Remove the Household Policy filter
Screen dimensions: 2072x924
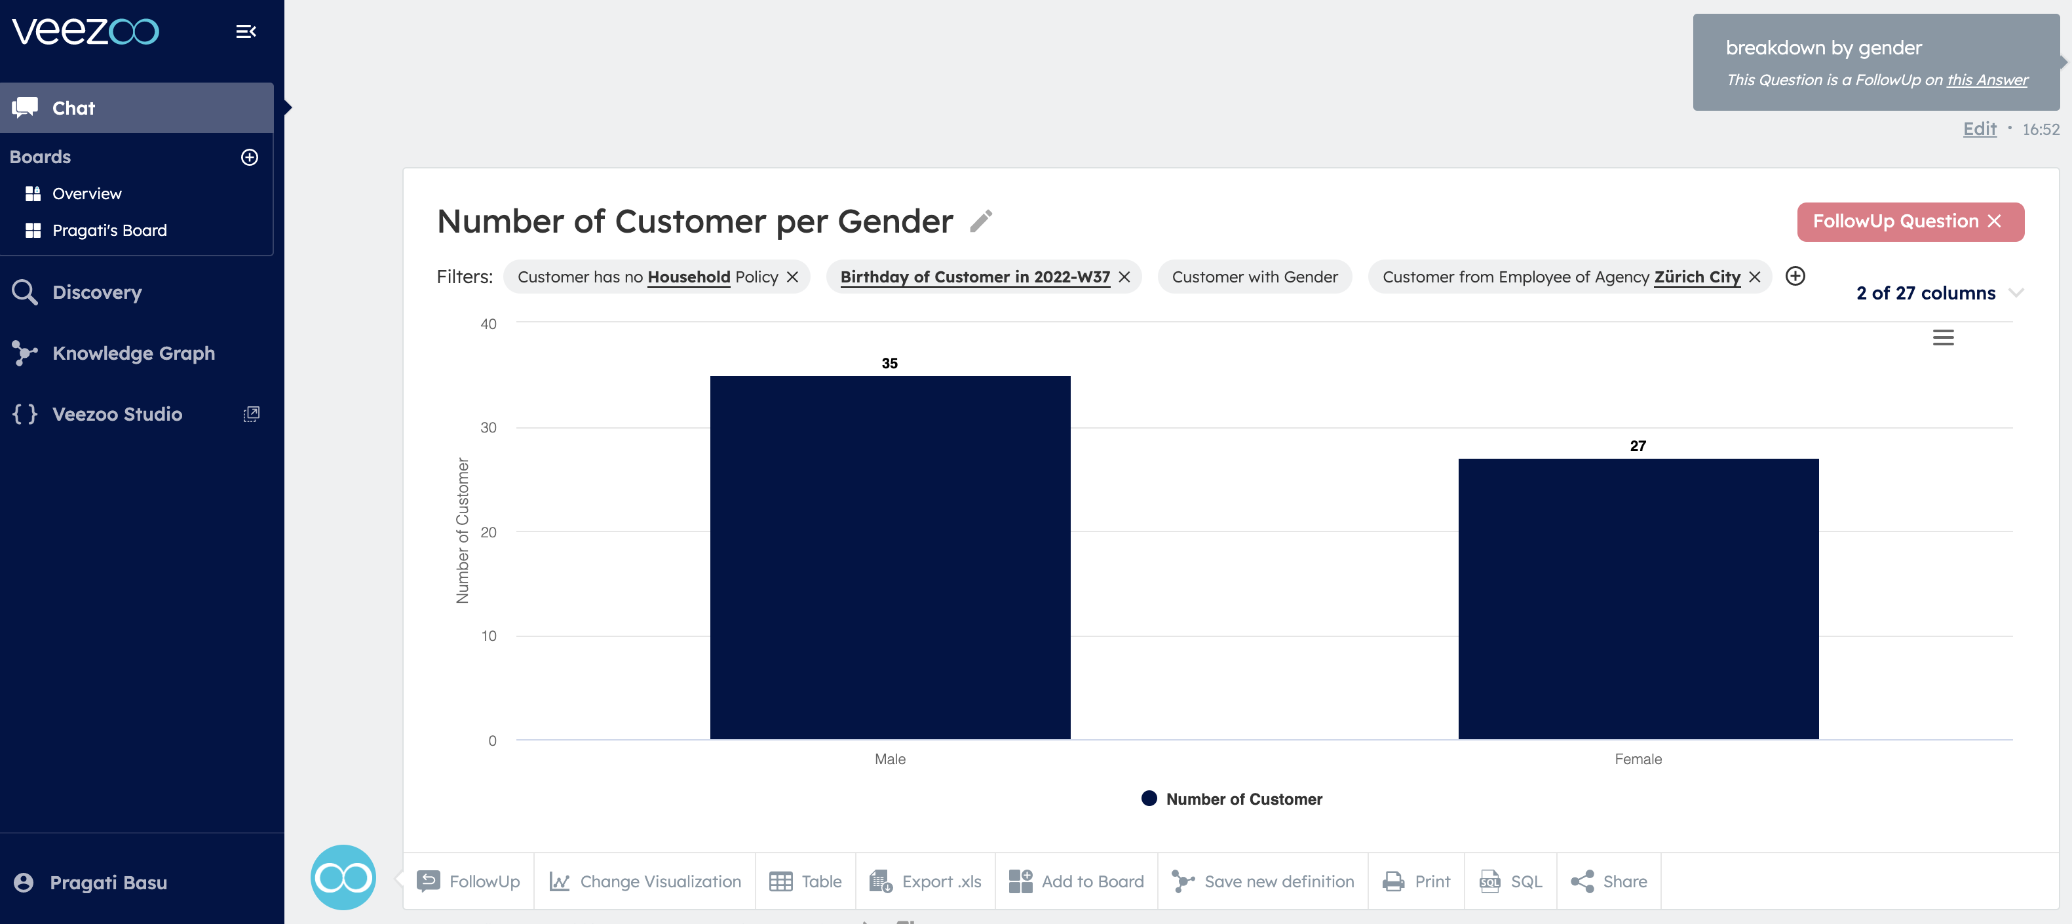[x=793, y=277]
